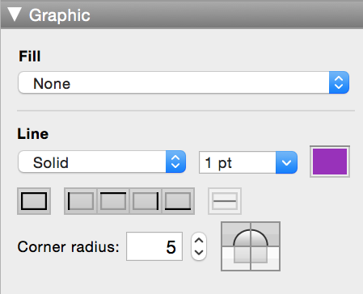This screenshot has height=294, width=363.
Task: Increase corner radius with up stepper arrow
Action: pos(199,240)
